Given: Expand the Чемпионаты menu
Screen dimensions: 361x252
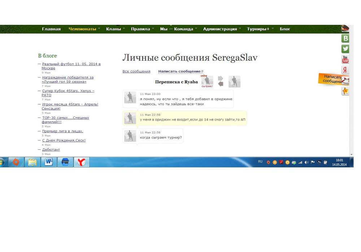Looking at the screenshot, I should (82, 29).
